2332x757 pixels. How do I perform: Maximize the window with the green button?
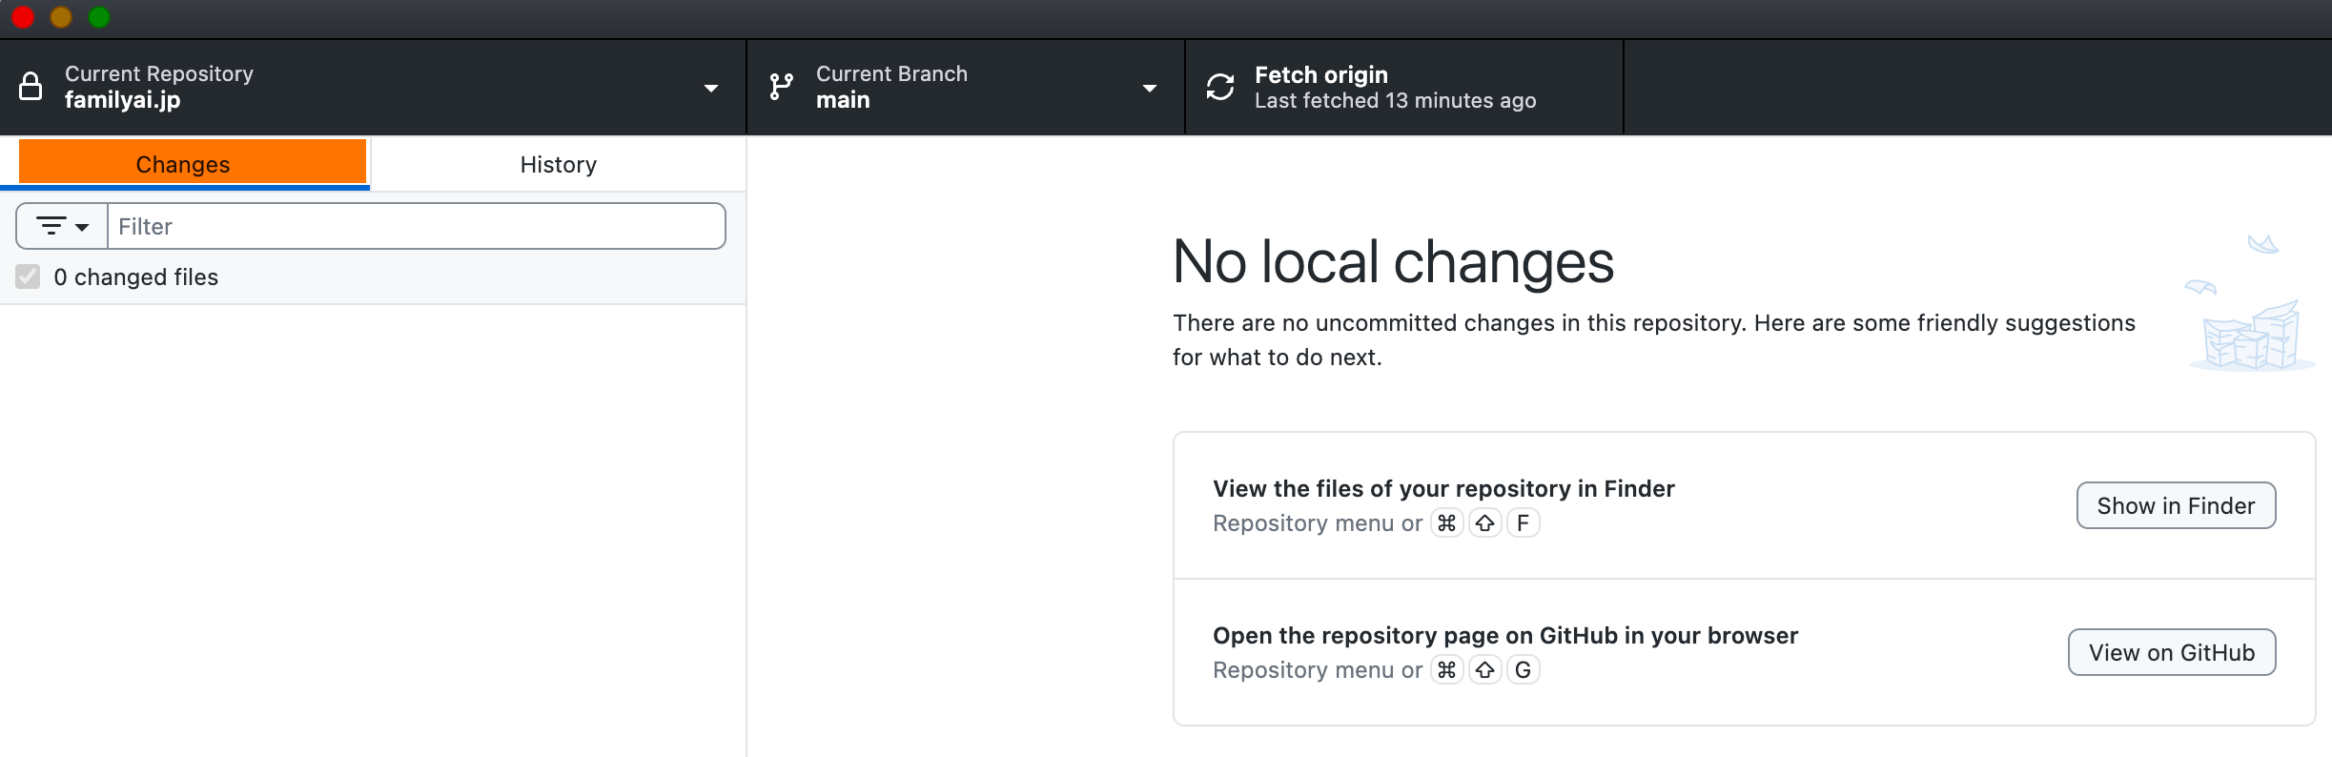click(99, 17)
